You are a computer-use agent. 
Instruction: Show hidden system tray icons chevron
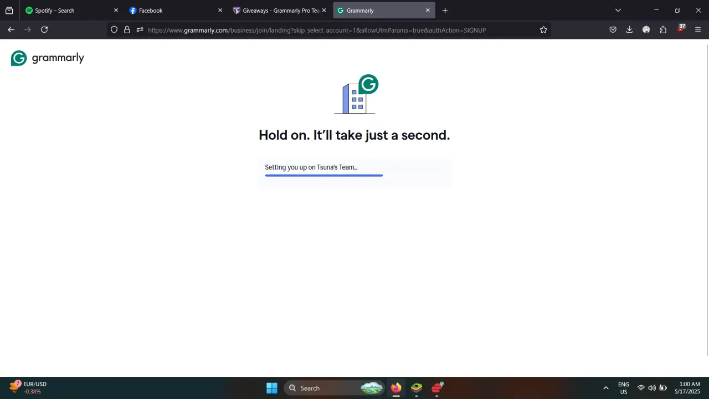[x=605, y=388]
